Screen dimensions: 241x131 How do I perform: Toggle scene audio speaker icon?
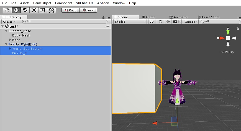167,22
